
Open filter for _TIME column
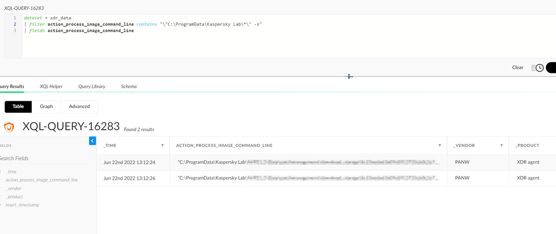pos(163,146)
